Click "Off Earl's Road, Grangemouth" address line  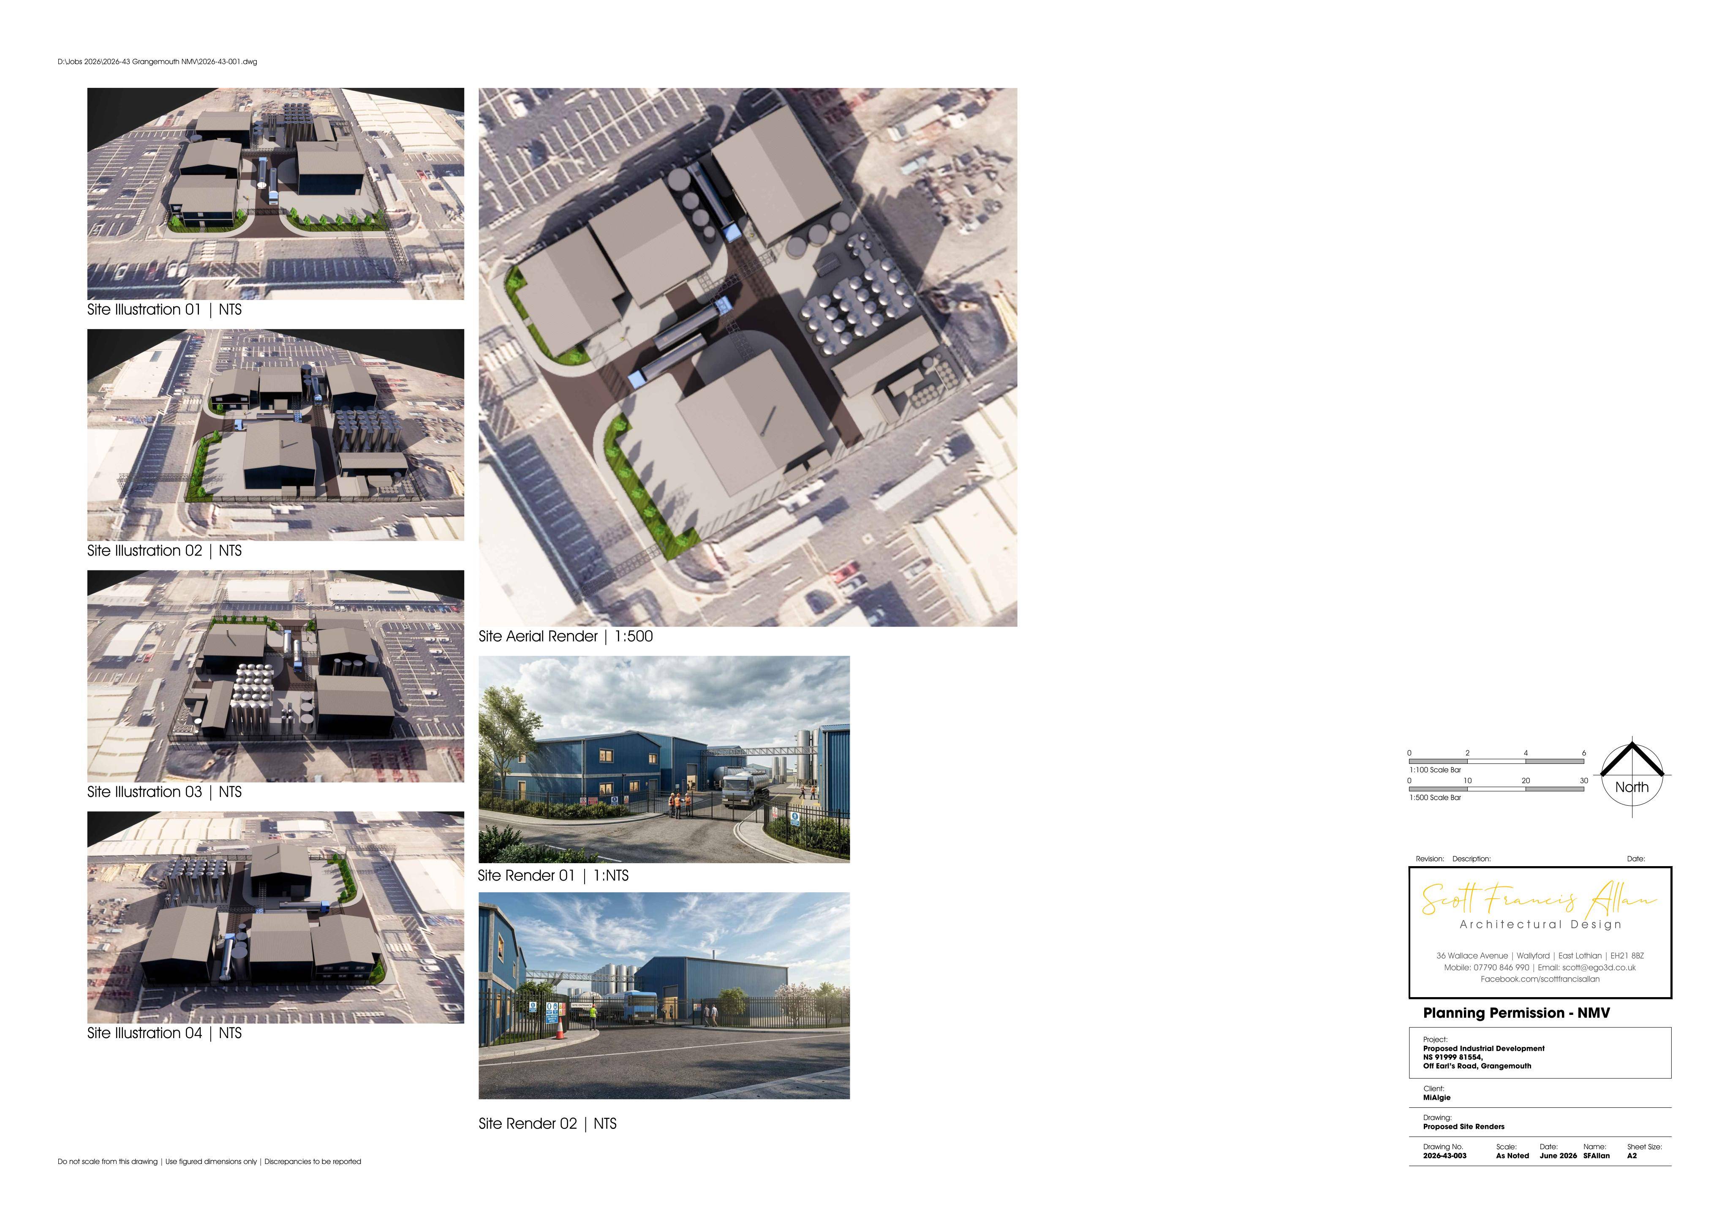coord(1477,1066)
